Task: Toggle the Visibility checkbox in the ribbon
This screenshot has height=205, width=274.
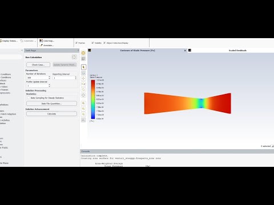Action: tap(92, 43)
